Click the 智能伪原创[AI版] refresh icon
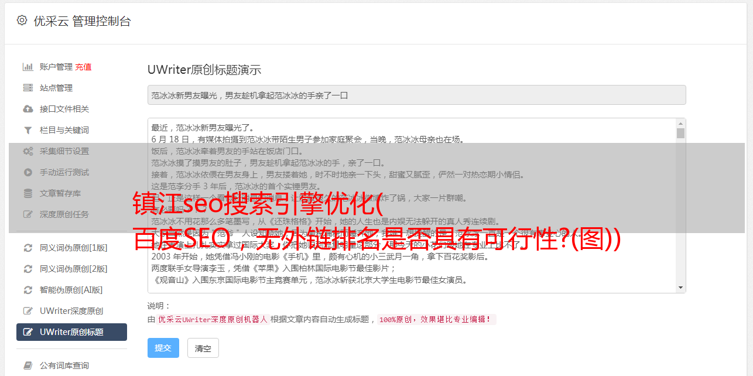The height and width of the screenshot is (376, 753). click(28, 290)
